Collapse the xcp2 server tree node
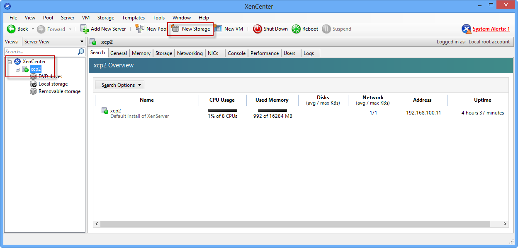Screen dimensions: 518x248 (x=17, y=69)
